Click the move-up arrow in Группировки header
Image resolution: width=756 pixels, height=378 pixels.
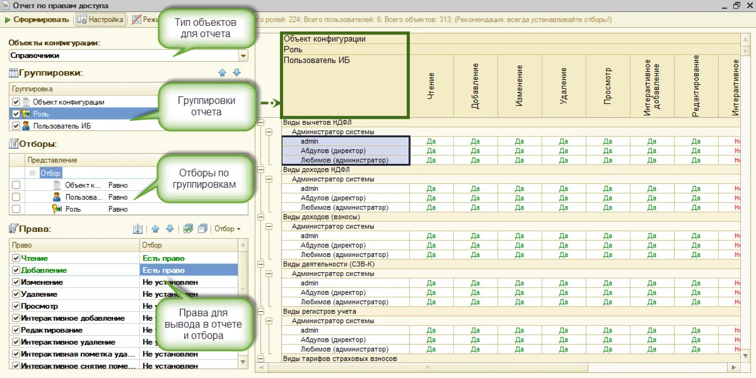tap(222, 73)
